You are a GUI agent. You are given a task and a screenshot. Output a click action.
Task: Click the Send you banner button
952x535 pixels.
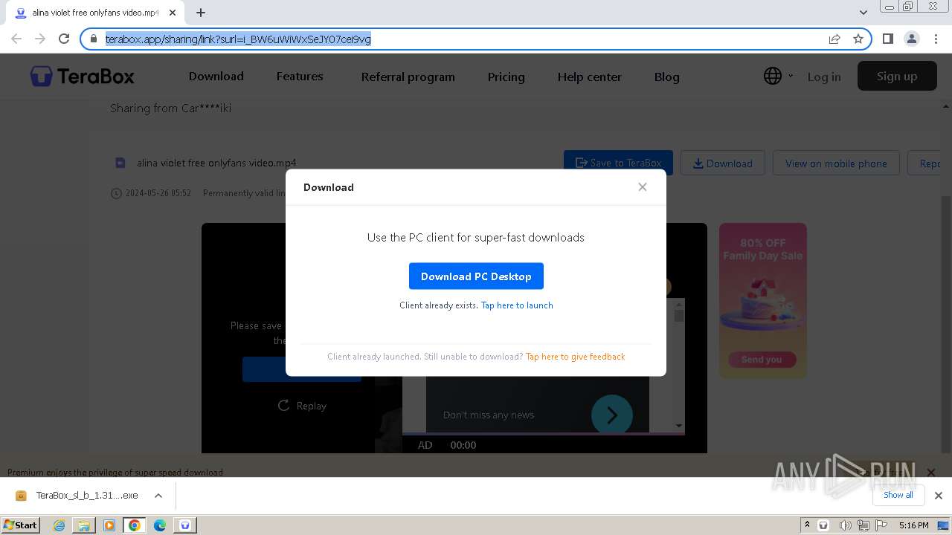coord(762,360)
